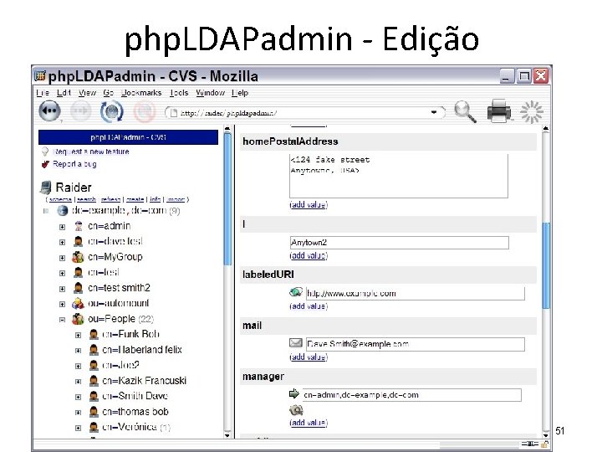The height and width of the screenshot is (452, 602).
Task: Open the Bookmarks menu
Action: coord(141,93)
